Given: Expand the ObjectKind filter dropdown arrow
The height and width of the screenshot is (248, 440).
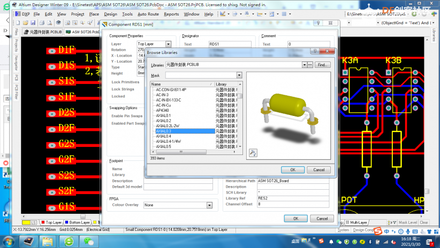Looking at the screenshot, I should tap(434, 22).
